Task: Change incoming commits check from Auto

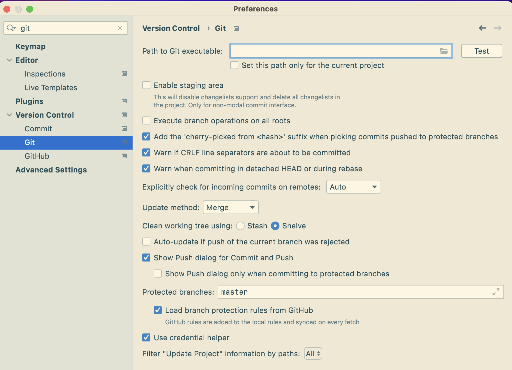Action: point(353,187)
